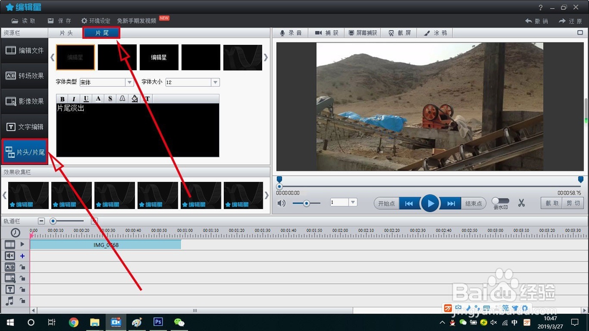Toggle lock on music track

22,301
